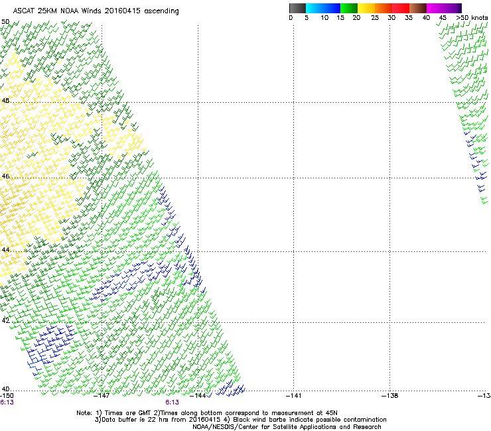This screenshot has width=491, height=431.
Task: Click the '>50 knots' legend label
Action: click(x=472, y=18)
